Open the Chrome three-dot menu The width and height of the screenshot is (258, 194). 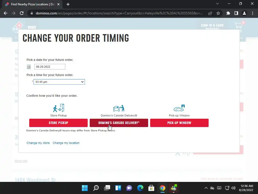pos(252,13)
